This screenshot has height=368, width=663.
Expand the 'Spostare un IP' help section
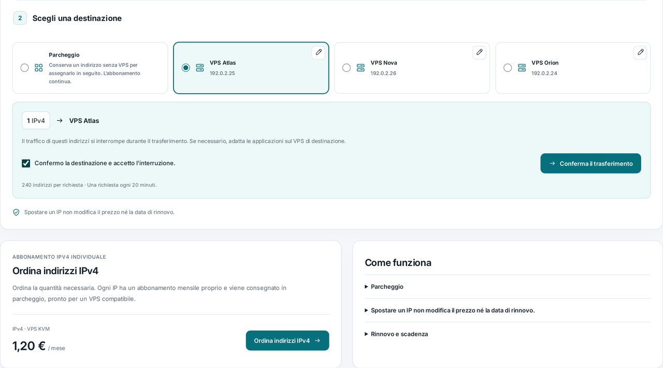click(x=508, y=310)
